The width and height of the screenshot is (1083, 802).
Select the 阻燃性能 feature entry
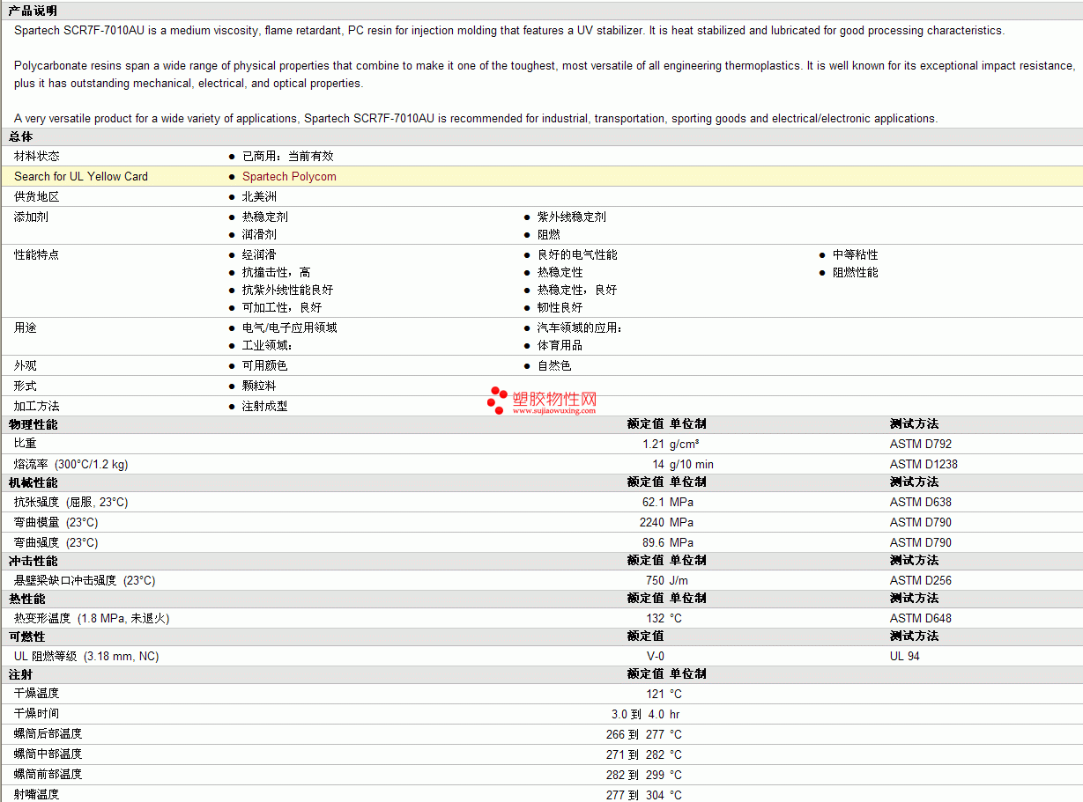click(x=856, y=272)
